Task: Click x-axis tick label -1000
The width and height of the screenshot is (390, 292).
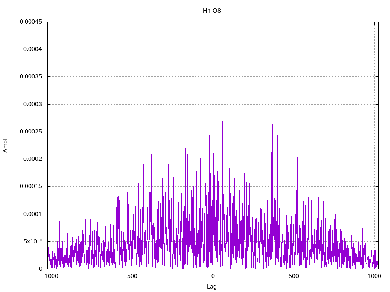Action: (51, 276)
